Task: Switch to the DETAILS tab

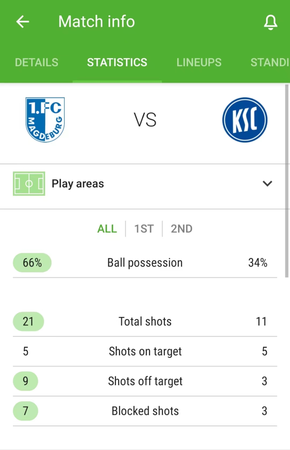Action: tap(37, 62)
